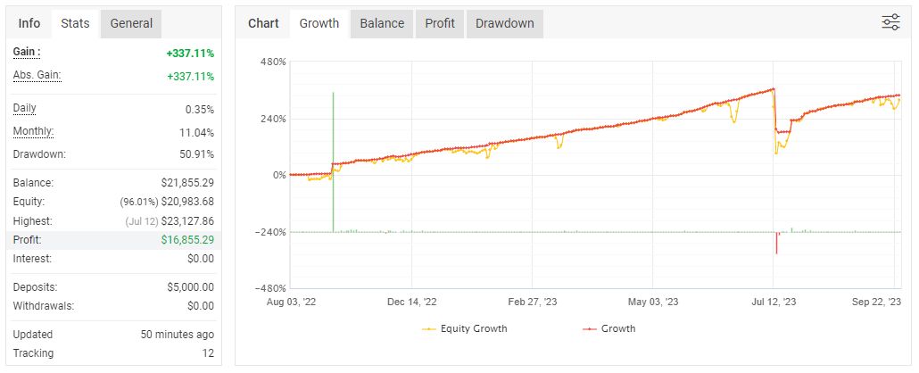Screen dimensions: 919x373
Task: Click the Withdrawals $0.00 value
Action: pyautogui.click(x=201, y=305)
